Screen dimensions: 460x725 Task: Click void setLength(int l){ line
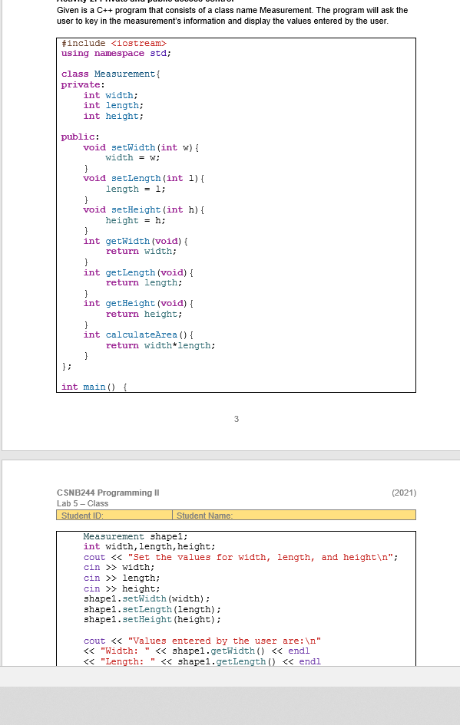[x=144, y=179]
